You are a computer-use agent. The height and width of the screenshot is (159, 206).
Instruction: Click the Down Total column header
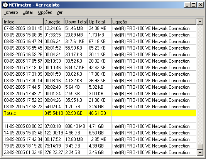(76, 22)
